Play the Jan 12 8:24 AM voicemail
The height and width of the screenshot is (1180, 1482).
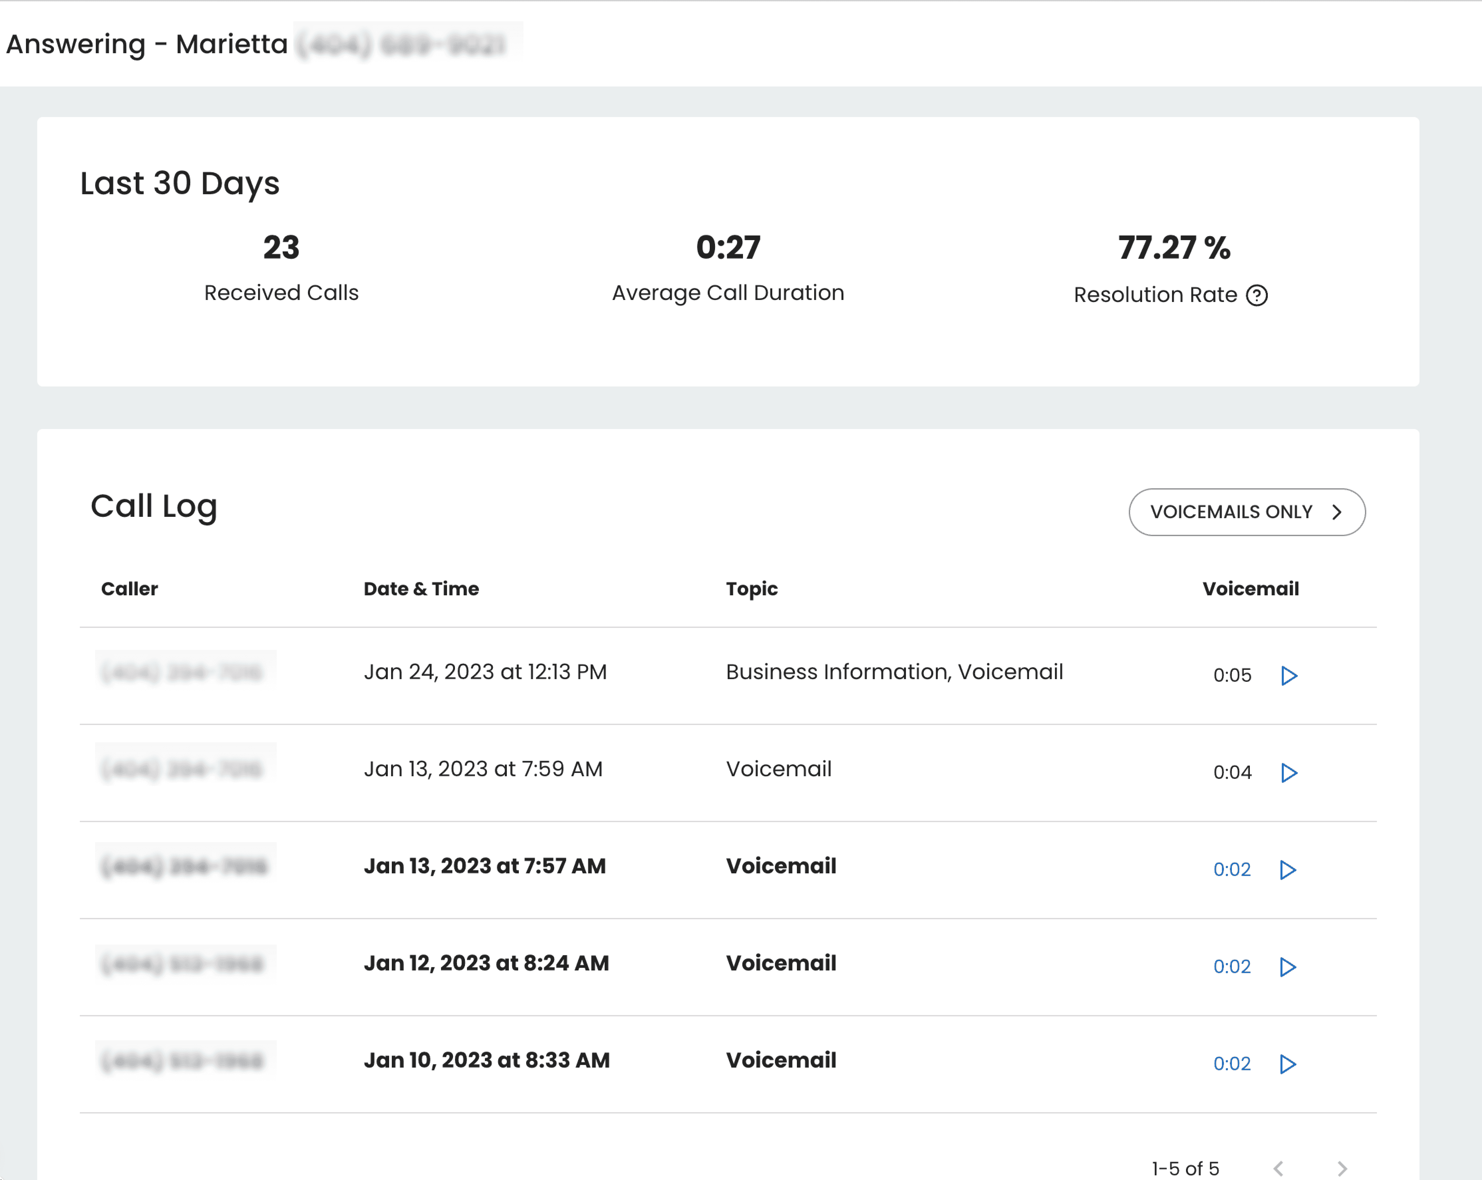1287,966
